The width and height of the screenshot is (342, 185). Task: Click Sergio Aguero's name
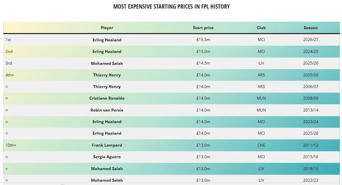click(x=107, y=157)
